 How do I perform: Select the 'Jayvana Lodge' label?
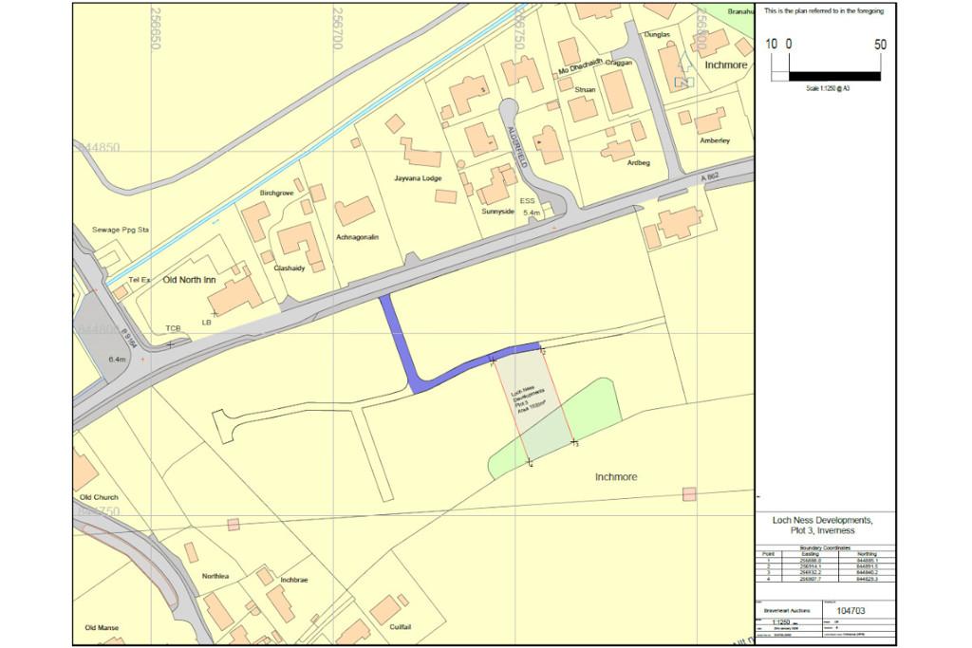pyautogui.click(x=418, y=178)
